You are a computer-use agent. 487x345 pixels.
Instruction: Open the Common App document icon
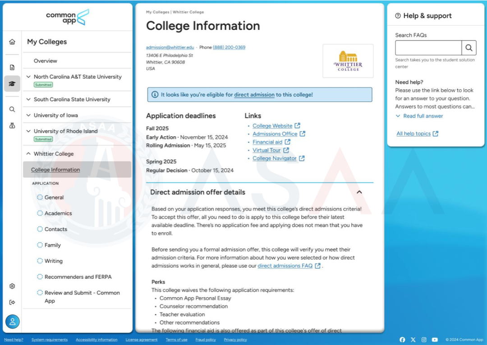[12, 67]
